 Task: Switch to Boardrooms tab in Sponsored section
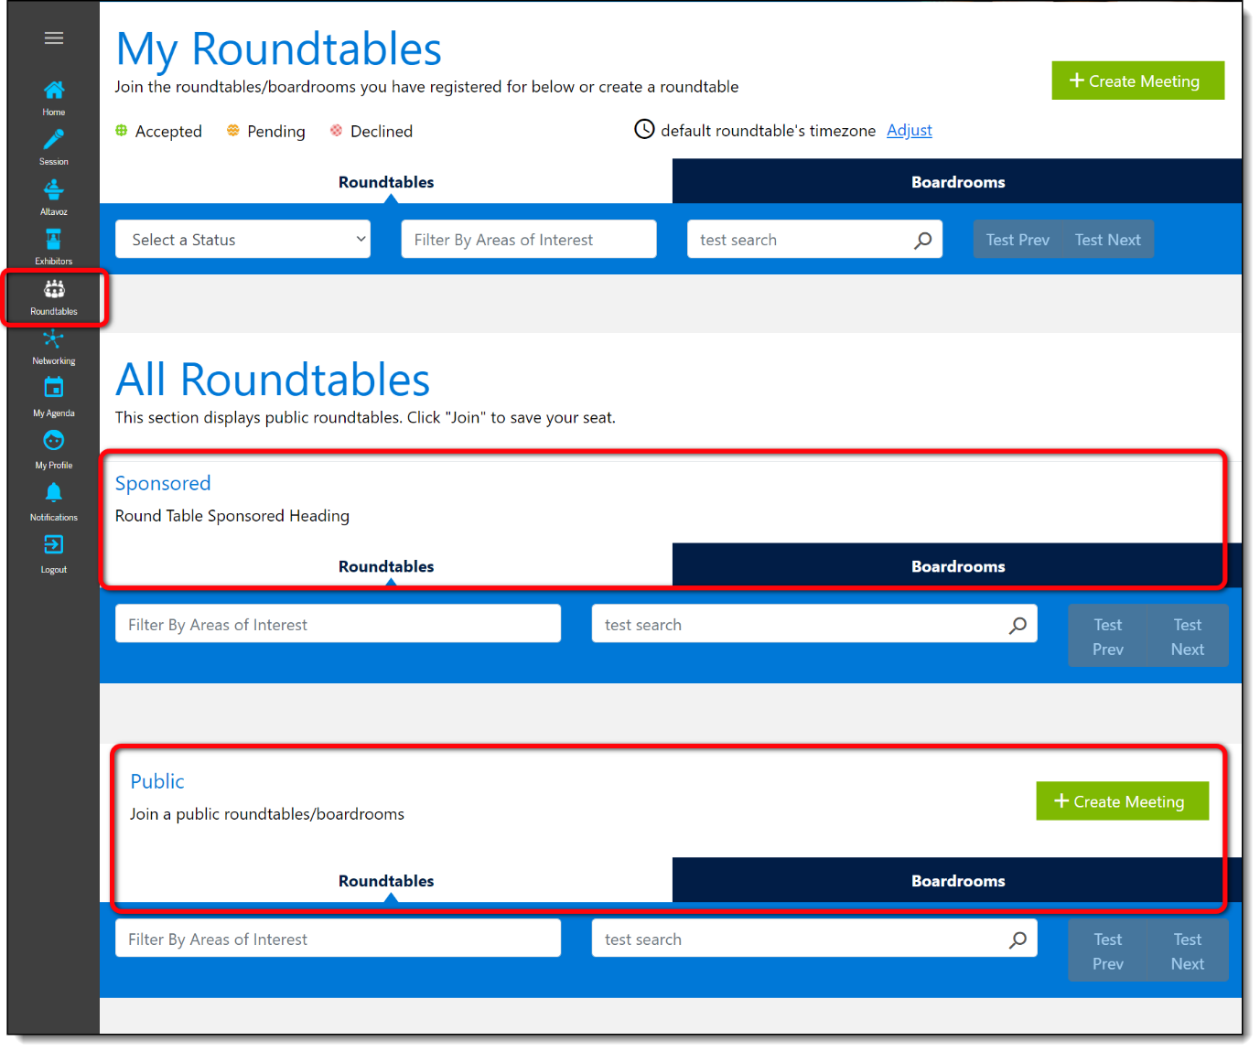pos(957,566)
